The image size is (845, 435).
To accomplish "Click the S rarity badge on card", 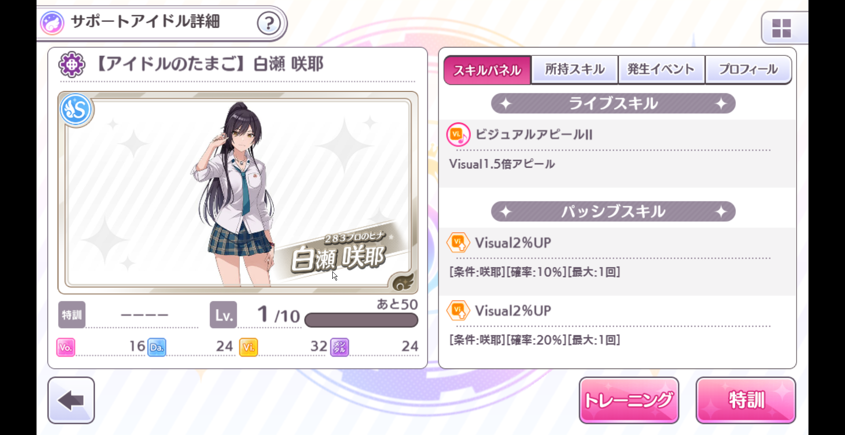I will pyautogui.click(x=76, y=109).
